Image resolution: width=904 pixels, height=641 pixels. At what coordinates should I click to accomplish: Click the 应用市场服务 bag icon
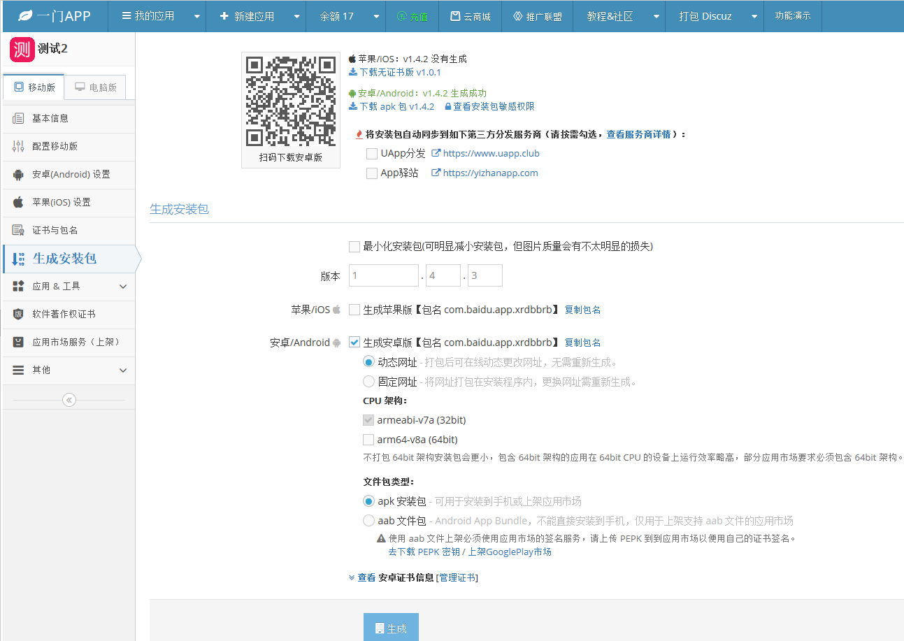click(x=18, y=342)
